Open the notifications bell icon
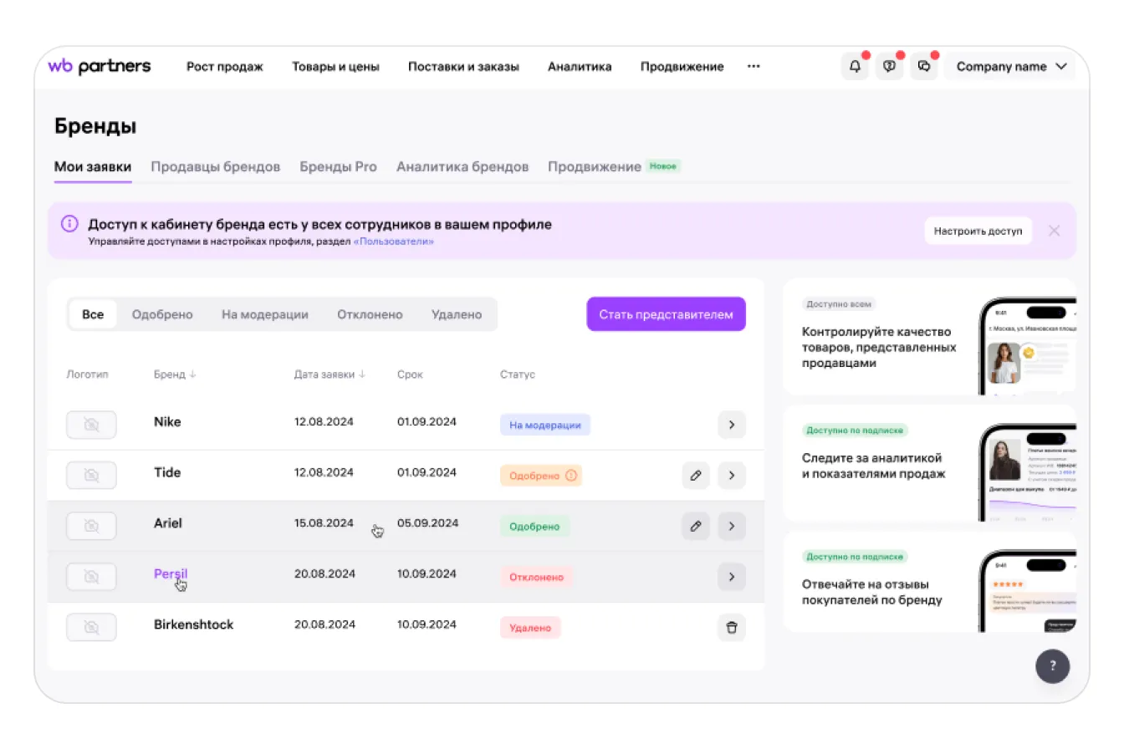Screen dimensions: 1124x749 855,67
